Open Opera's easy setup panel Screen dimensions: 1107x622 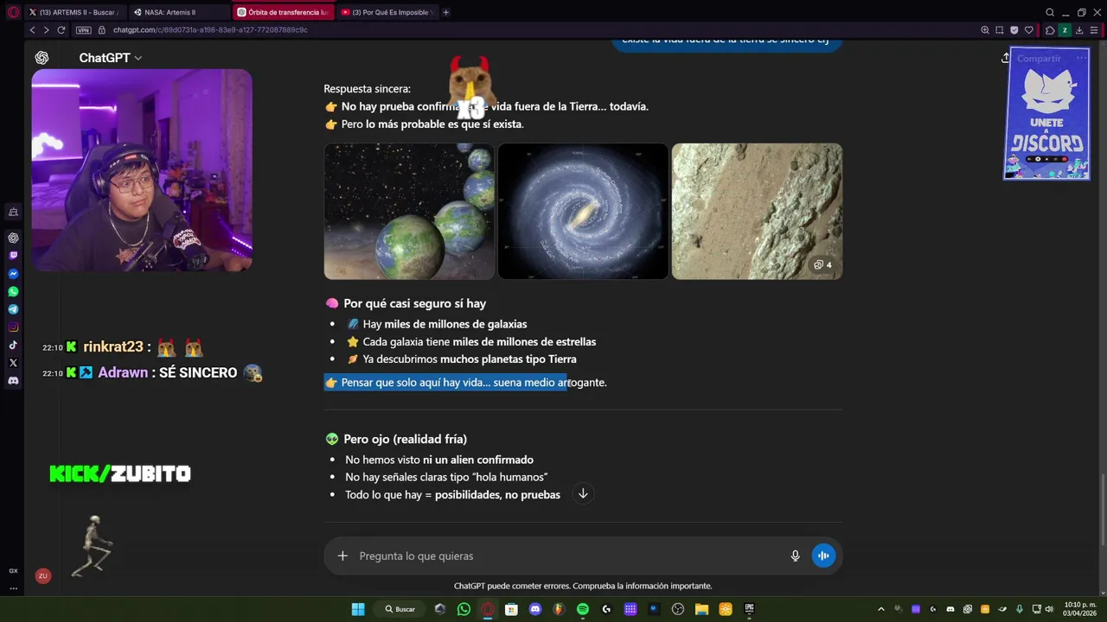pos(1094,29)
